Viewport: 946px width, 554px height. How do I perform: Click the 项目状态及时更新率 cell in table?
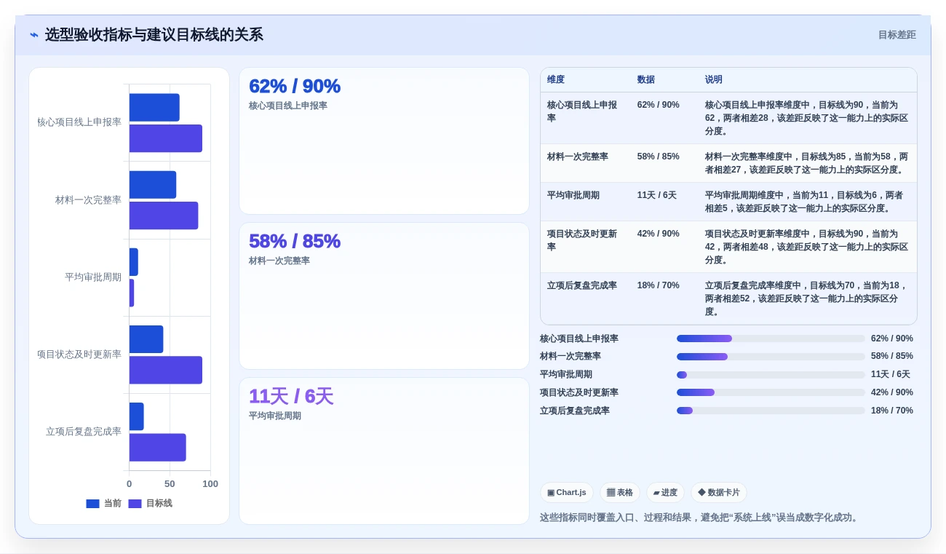point(585,247)
